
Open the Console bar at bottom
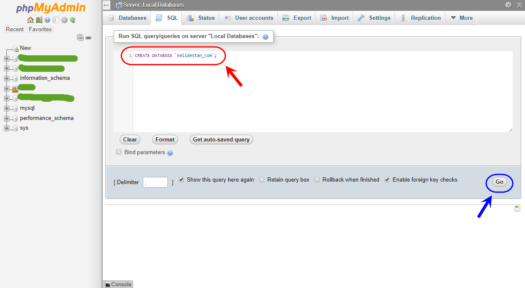118,285
